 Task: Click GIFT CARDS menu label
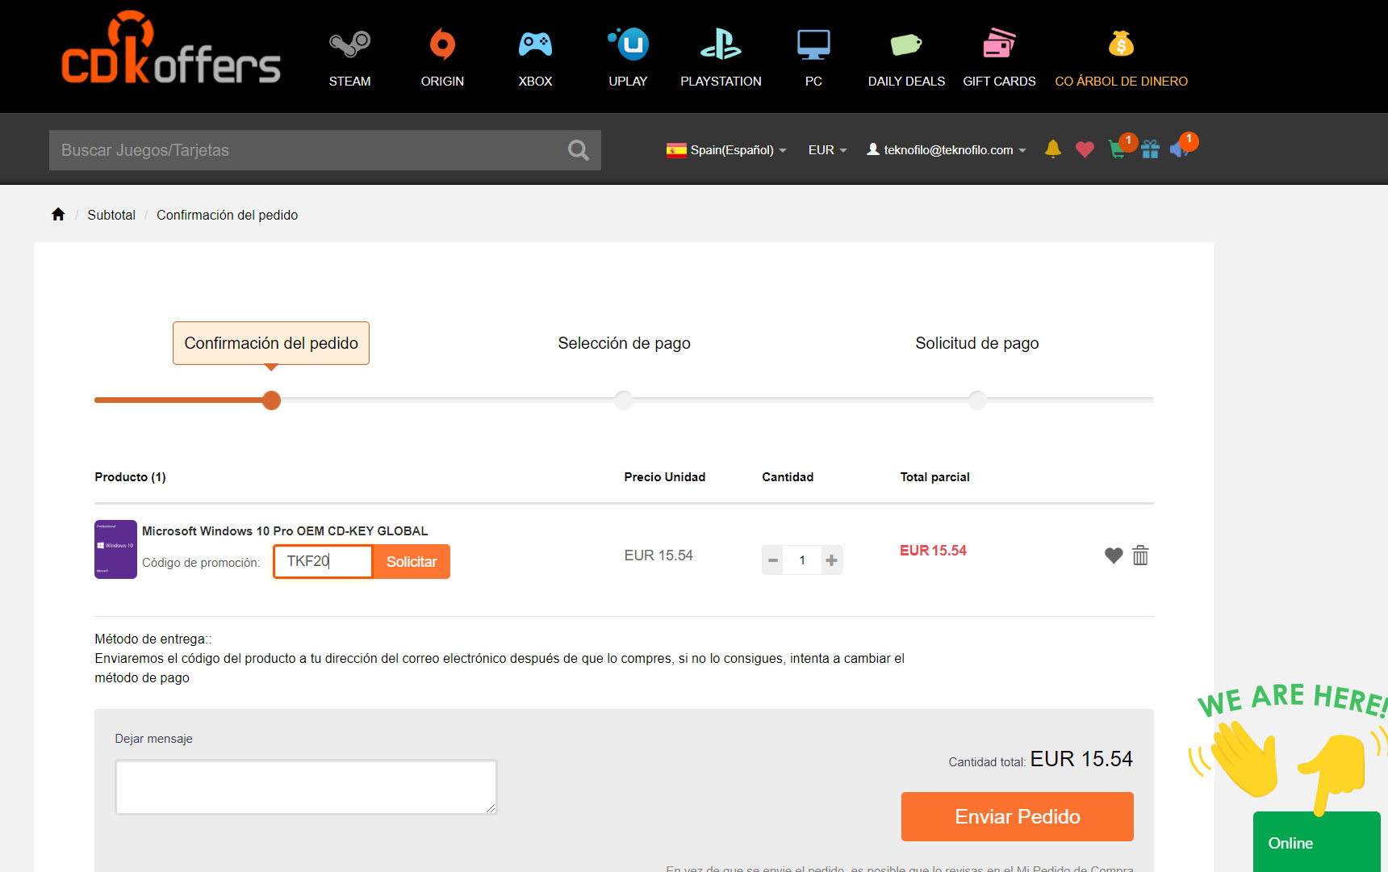click(999, 82)
